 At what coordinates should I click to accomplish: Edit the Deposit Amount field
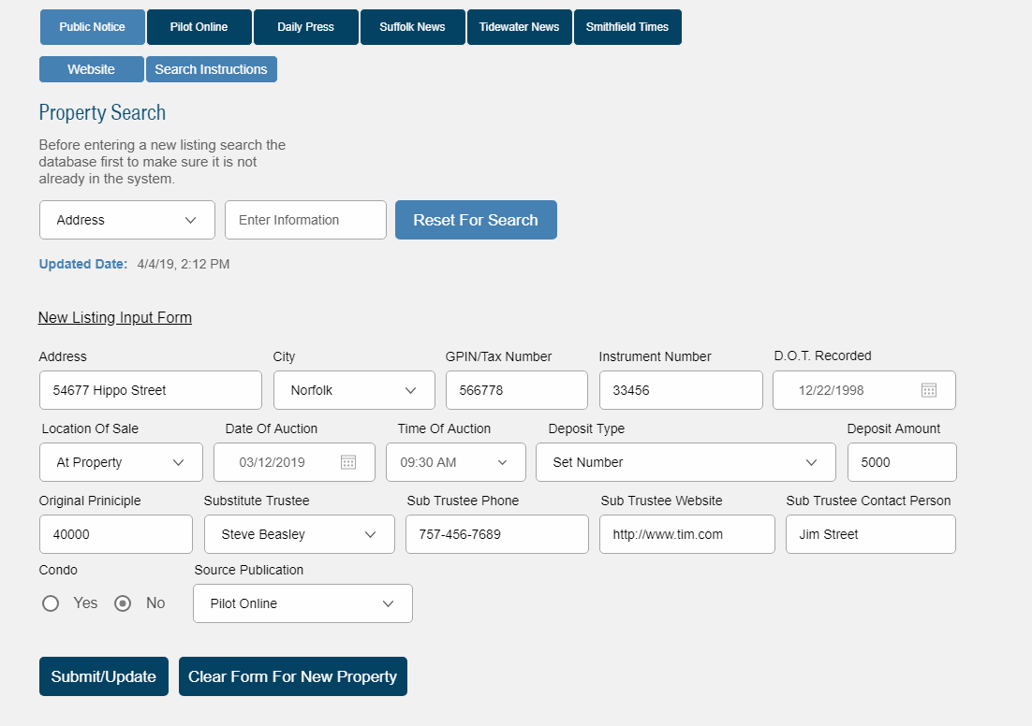tap(902, 462)
